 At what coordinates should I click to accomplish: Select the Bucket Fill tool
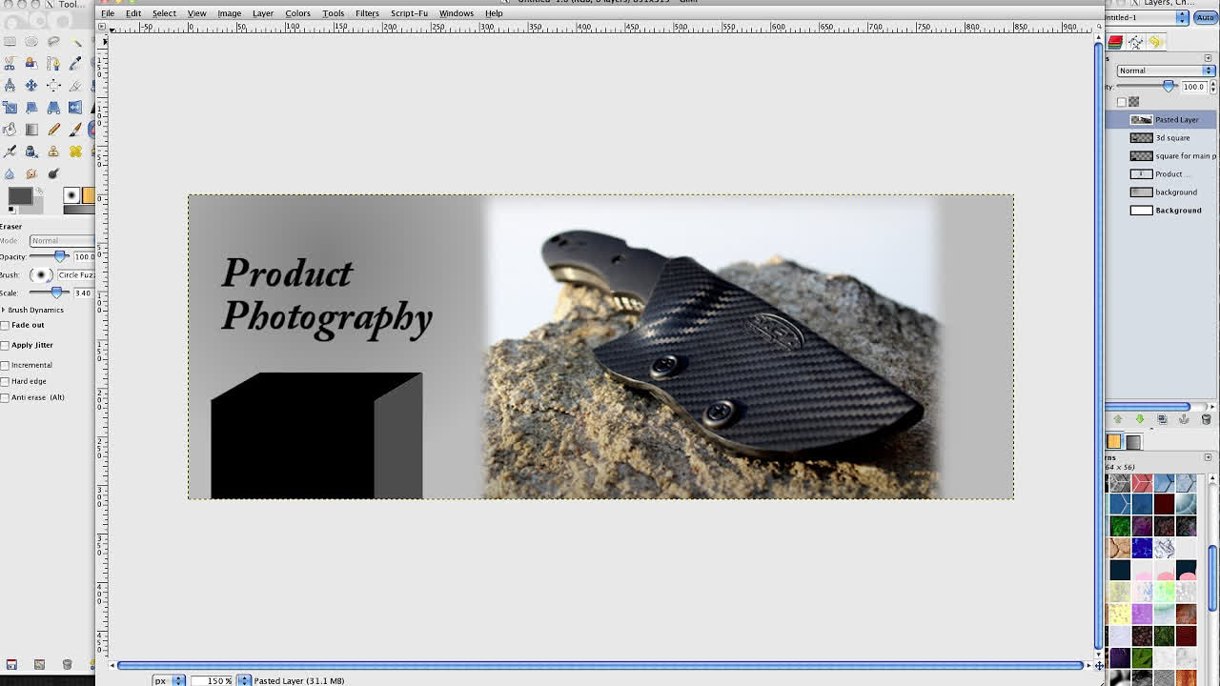click(10, 130)
